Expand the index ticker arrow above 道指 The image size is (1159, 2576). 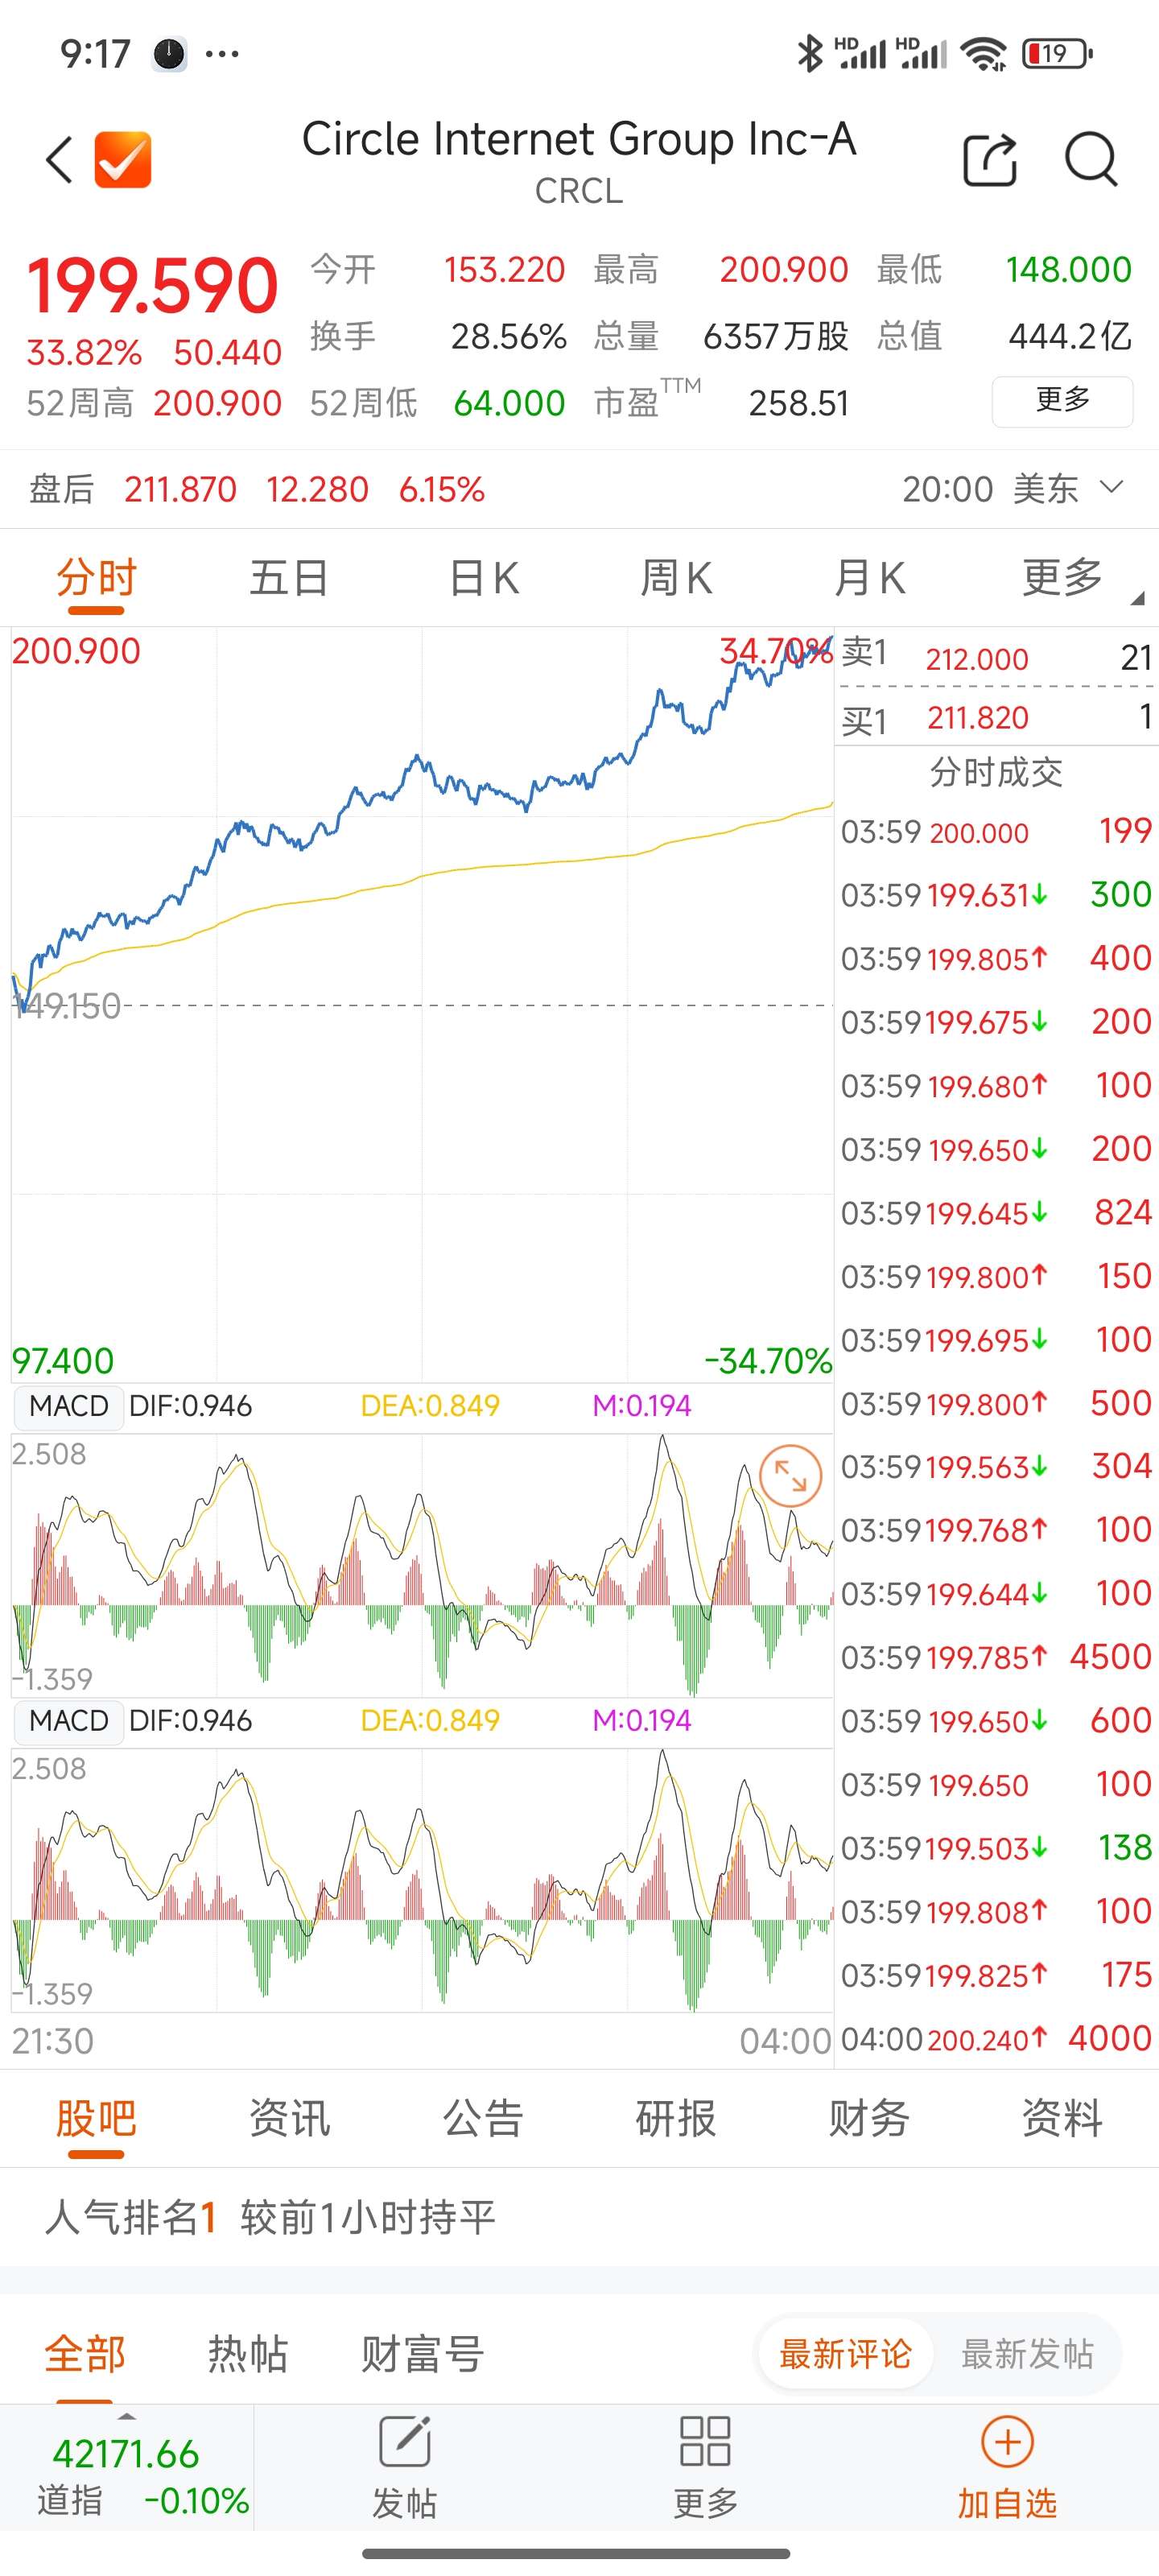[126, 2417]
